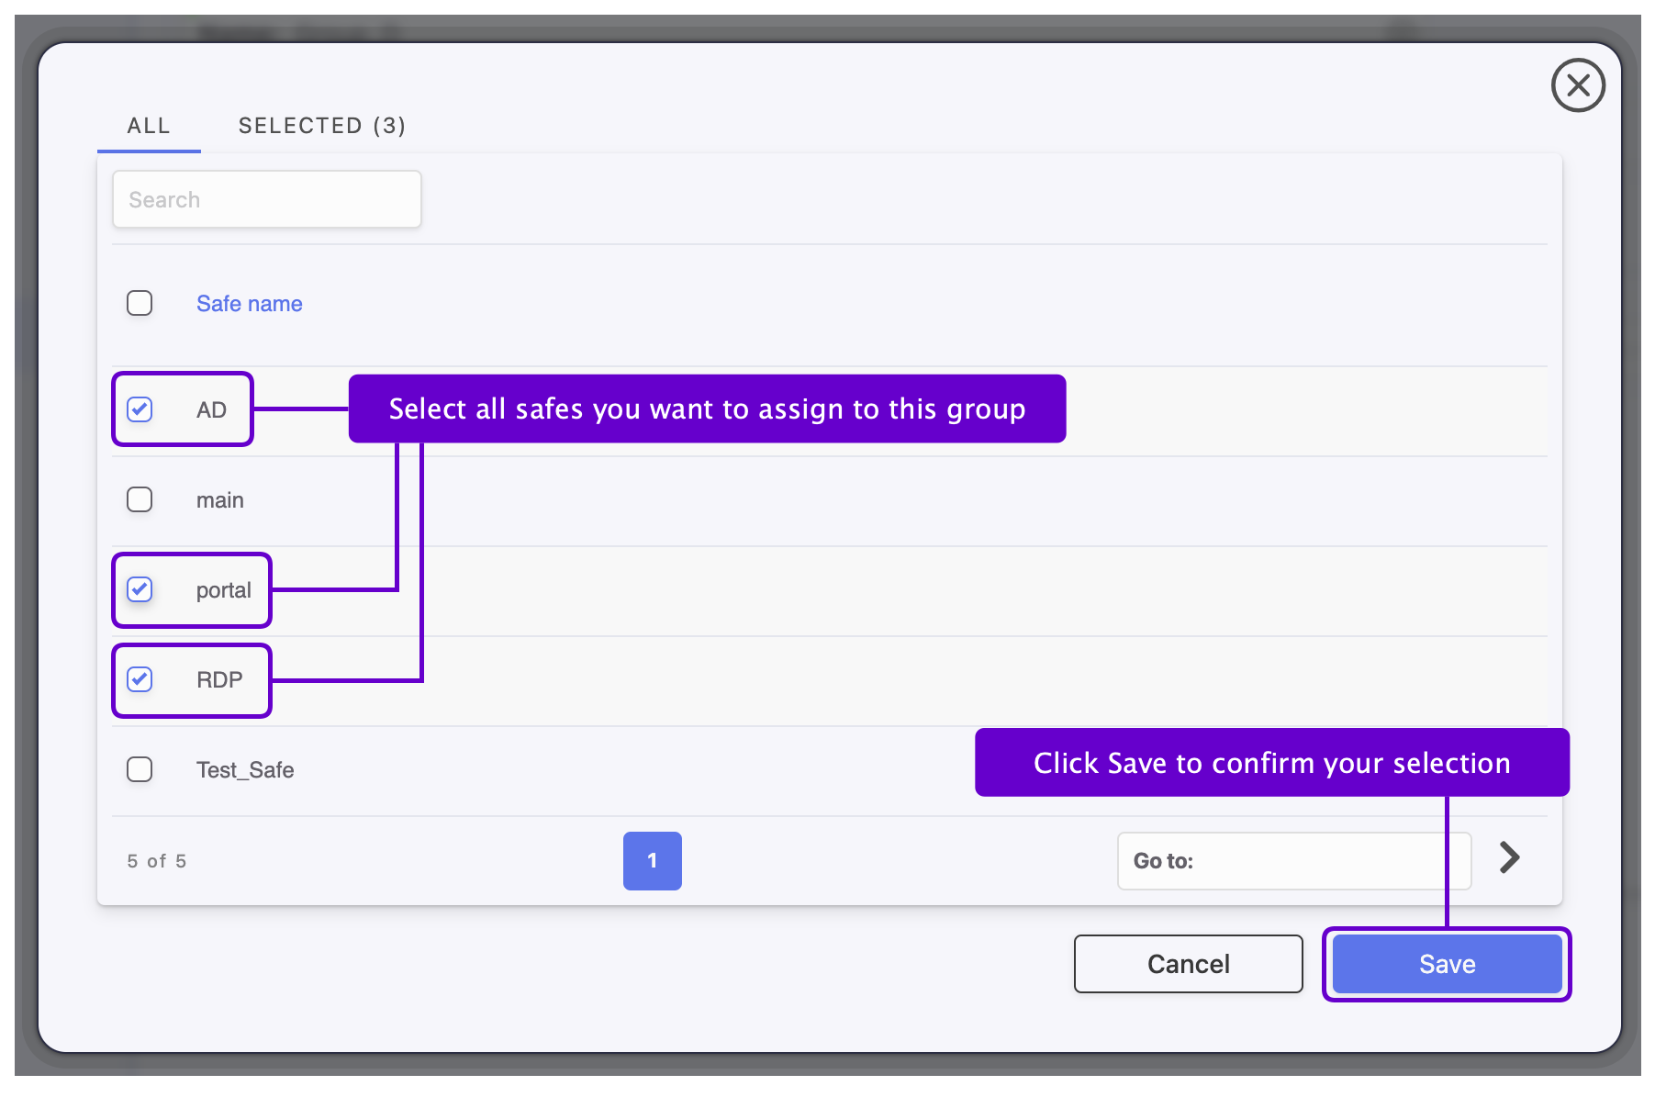Click the main row name
Image resolution: width=1655 pixels, height=1097 pixels.
coord(219,500)
